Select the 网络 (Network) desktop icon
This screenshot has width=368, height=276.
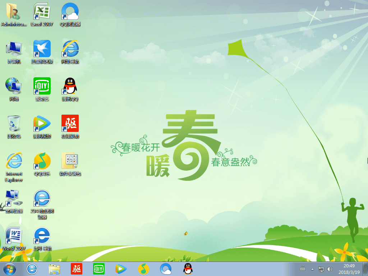14,89
